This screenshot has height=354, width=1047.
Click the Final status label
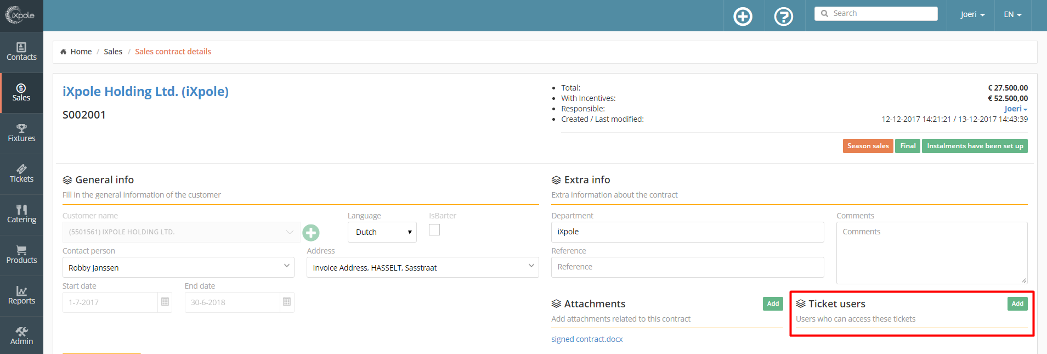pos(908,146)
